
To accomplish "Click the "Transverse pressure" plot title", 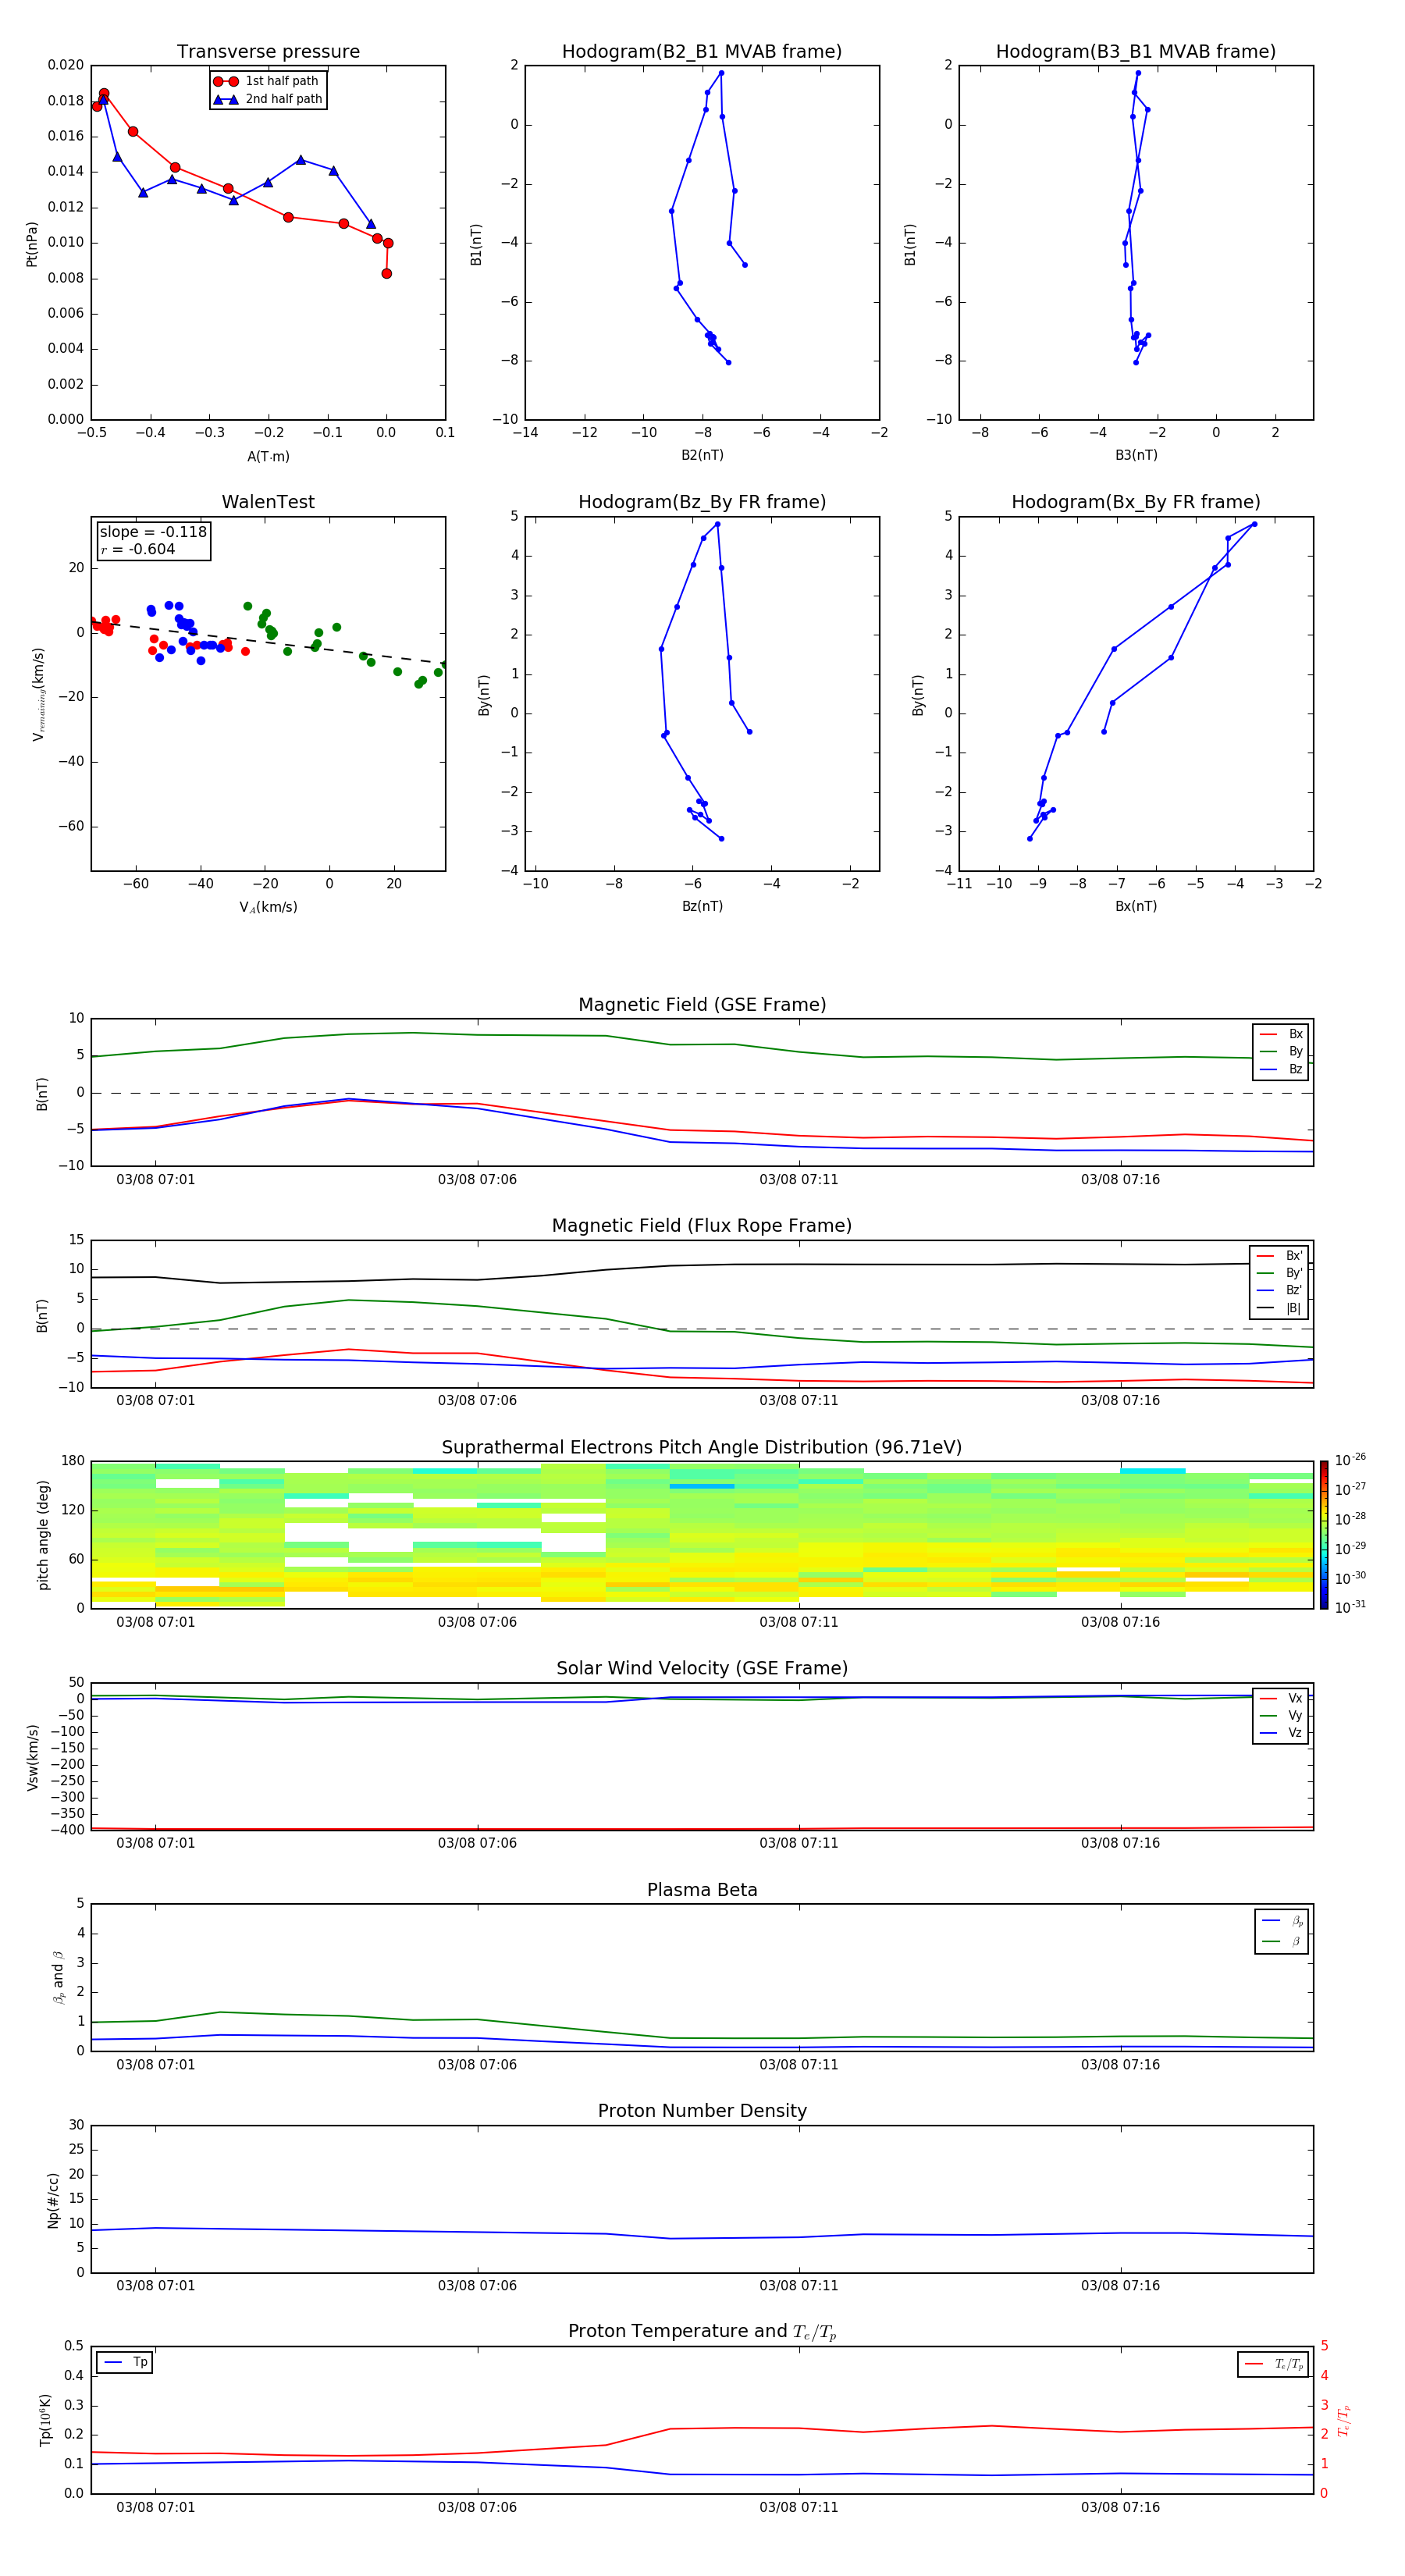I will pos(268,52).
